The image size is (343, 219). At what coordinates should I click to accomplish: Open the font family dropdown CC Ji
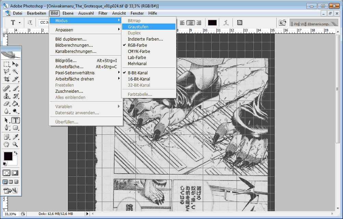[44, 23]
